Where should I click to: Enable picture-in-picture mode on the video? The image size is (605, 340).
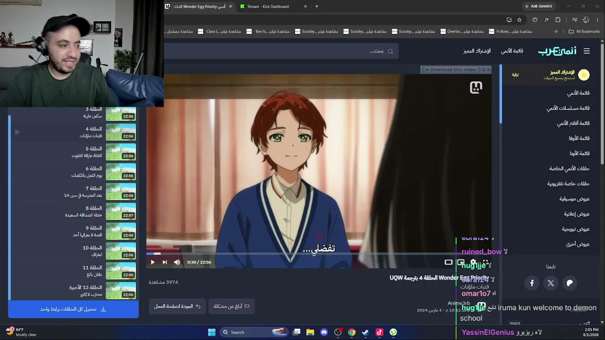pyautogui.click(x=461, y=262)
